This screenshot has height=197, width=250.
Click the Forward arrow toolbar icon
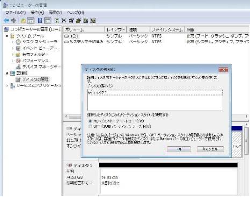[13, 20]
